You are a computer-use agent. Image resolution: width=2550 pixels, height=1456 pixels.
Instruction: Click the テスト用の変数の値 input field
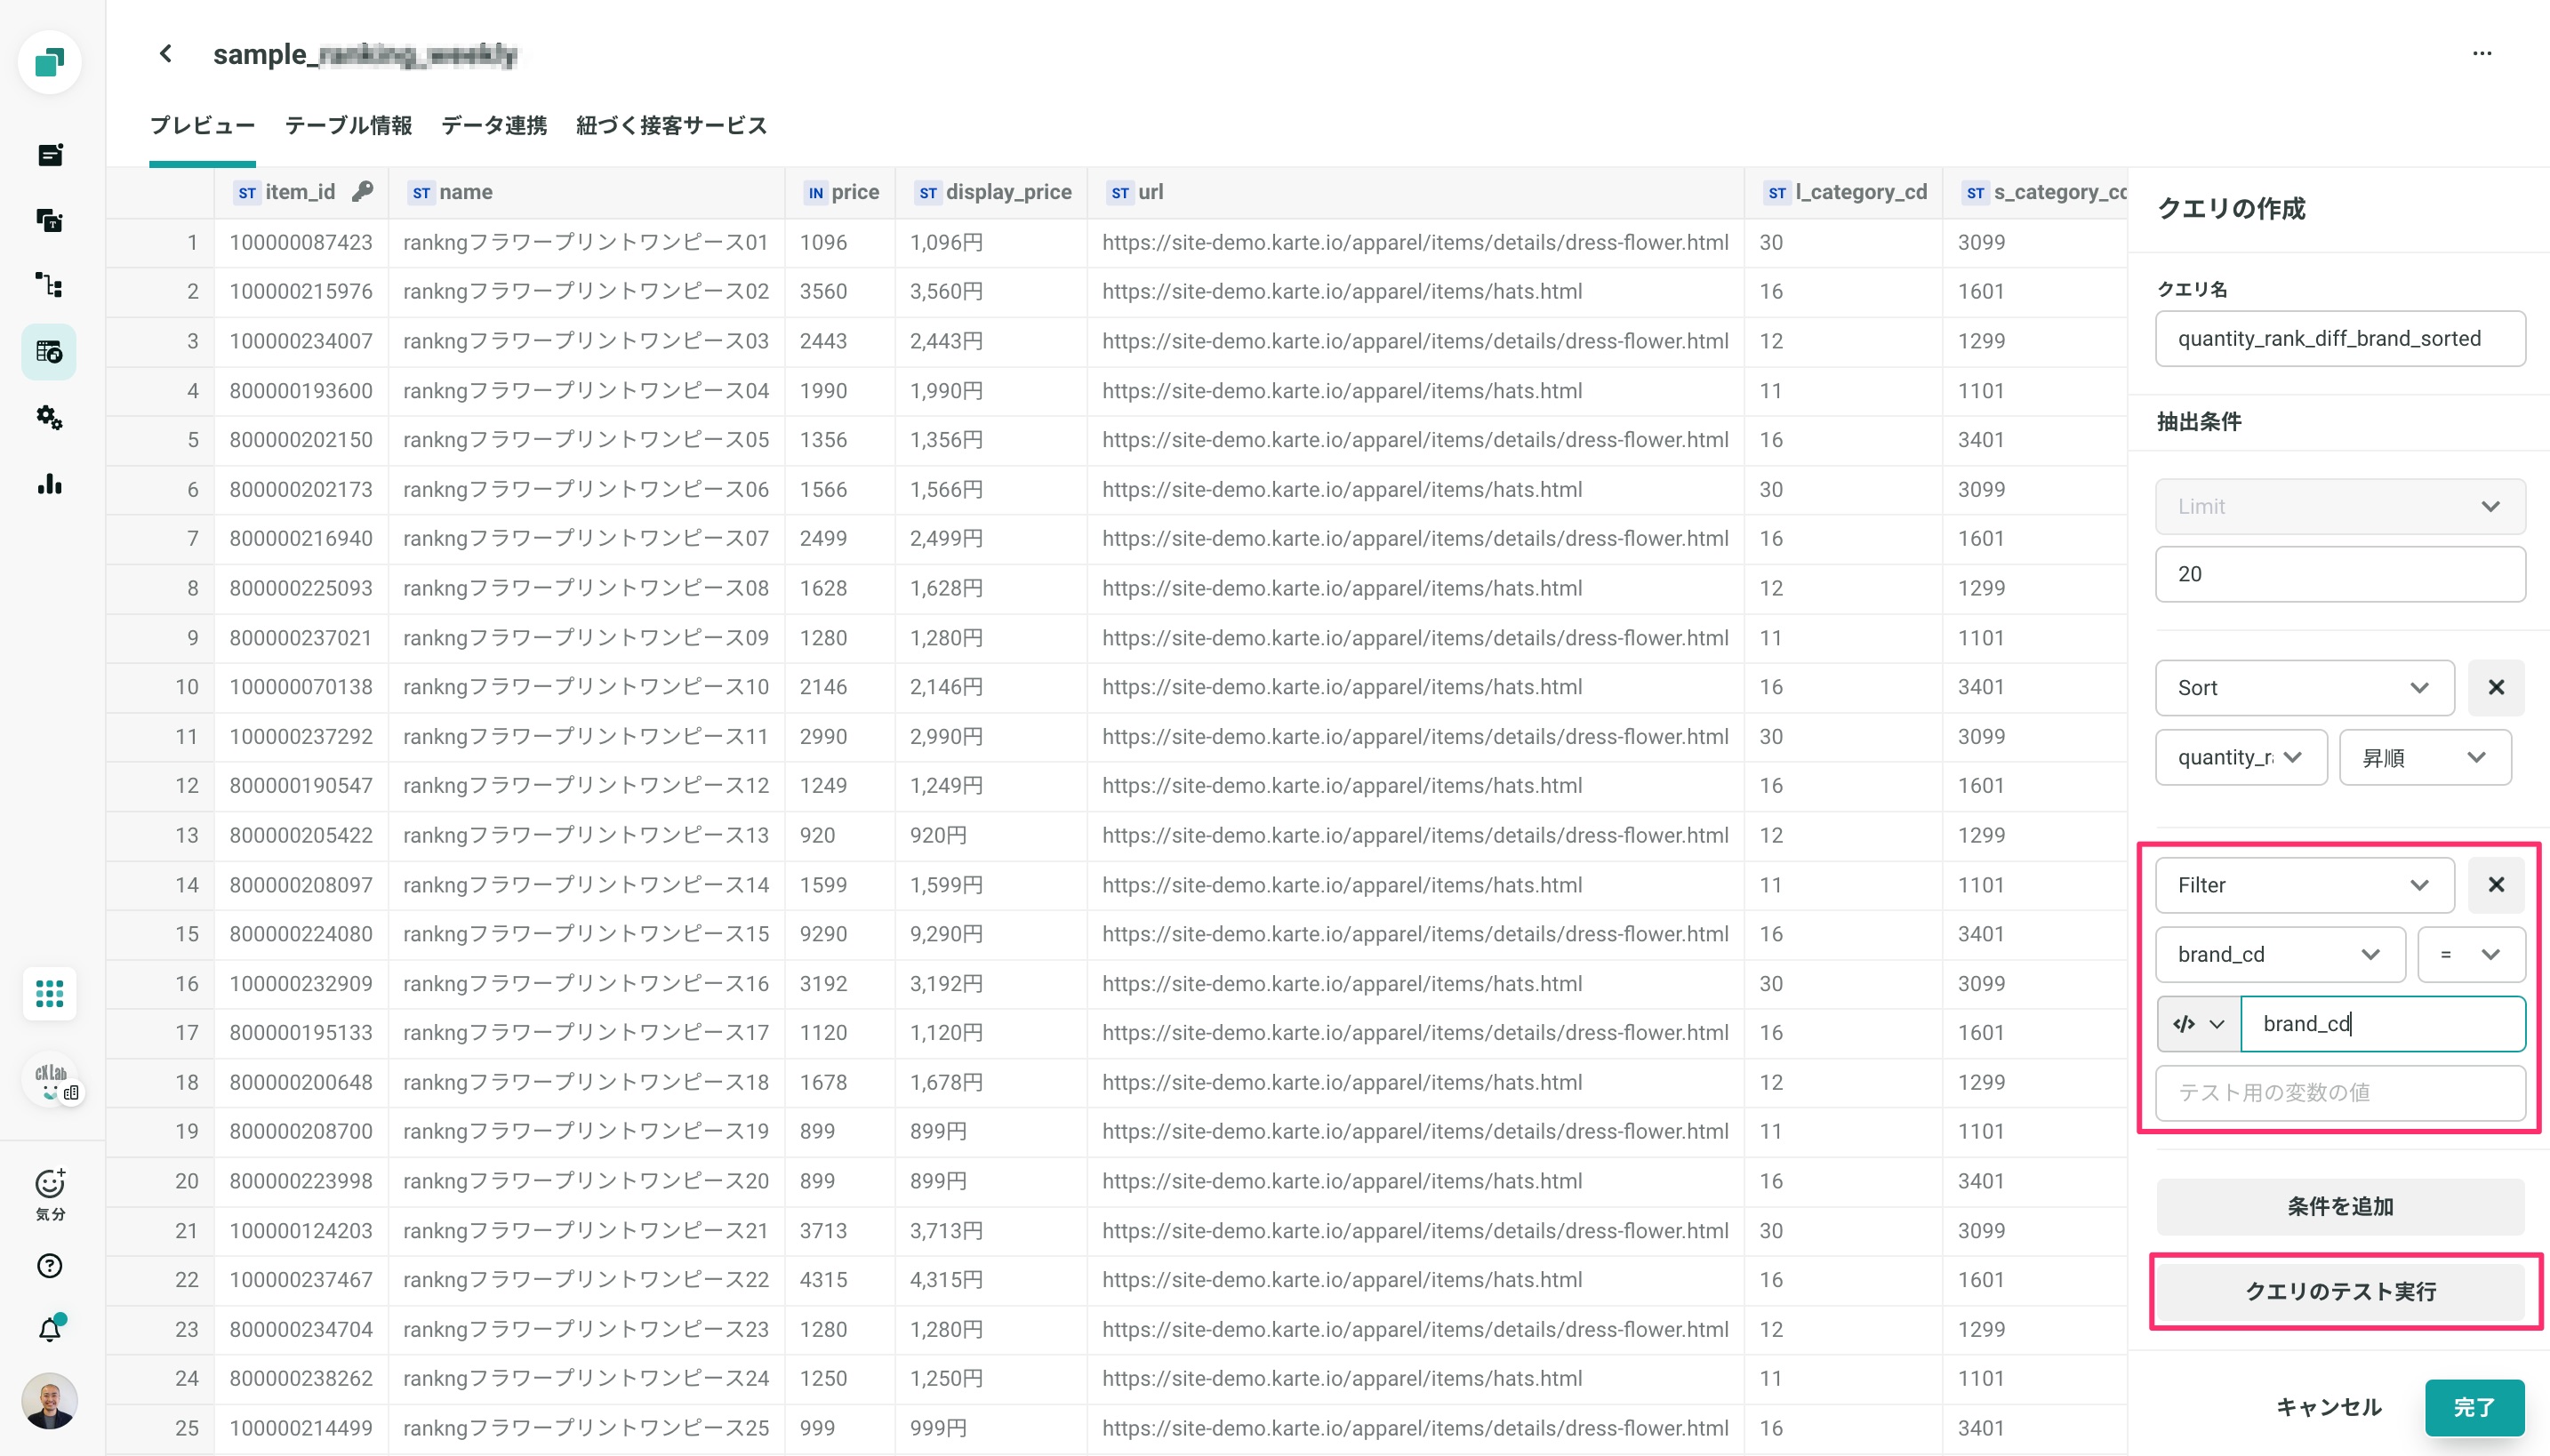click(2339, 1093)
